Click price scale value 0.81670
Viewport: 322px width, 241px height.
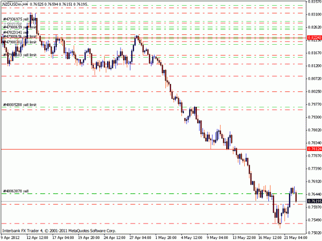(x=315, y=53)
